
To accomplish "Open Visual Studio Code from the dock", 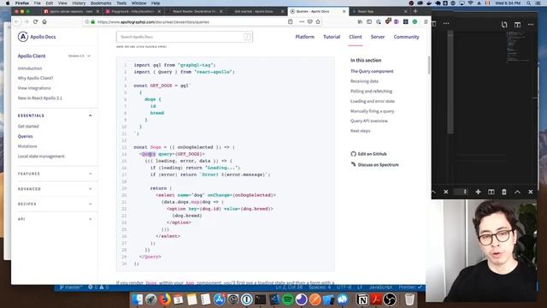I will click(x=274, y=299).
